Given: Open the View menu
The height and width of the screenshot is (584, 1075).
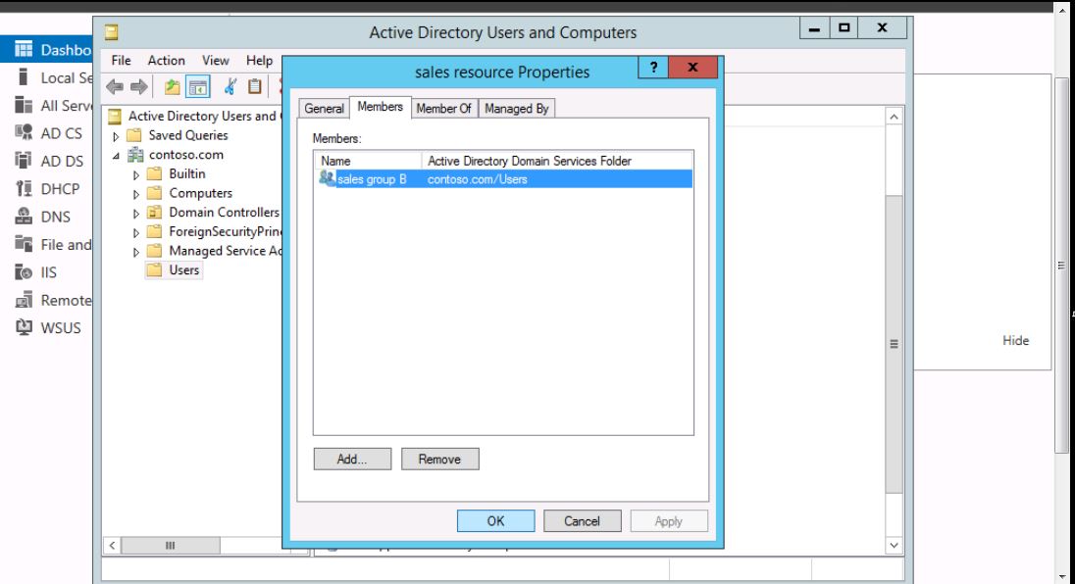Looking at the screenshot, I should click(215, 60).
